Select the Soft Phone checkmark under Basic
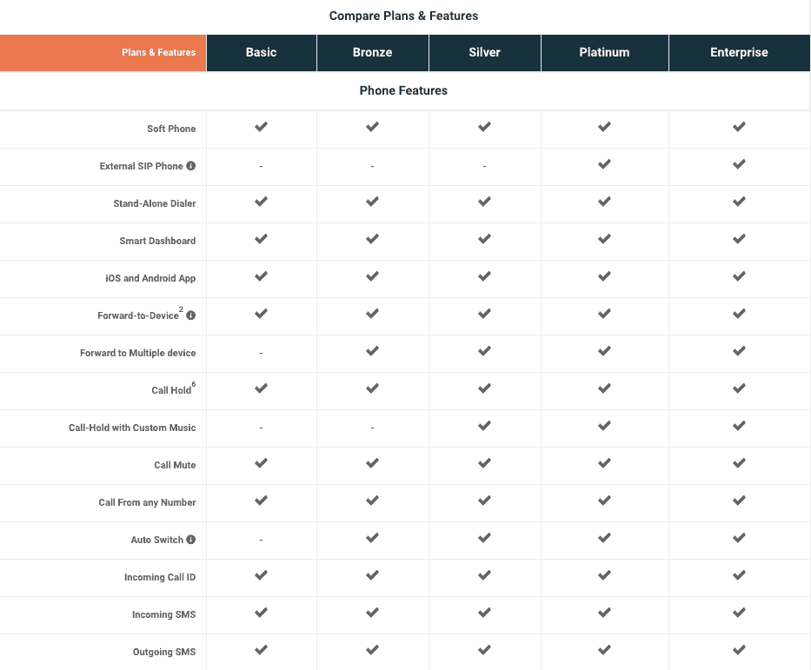Screen dimensions: 811x670 pos(261,126)
